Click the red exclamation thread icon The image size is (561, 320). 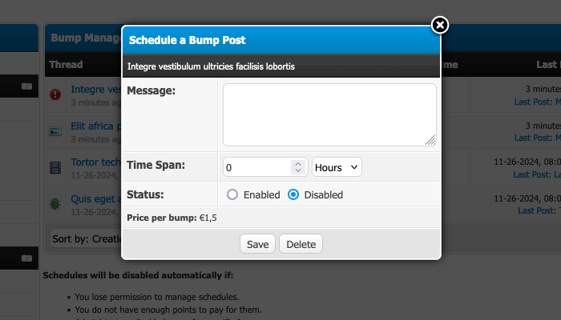(55, 94)
